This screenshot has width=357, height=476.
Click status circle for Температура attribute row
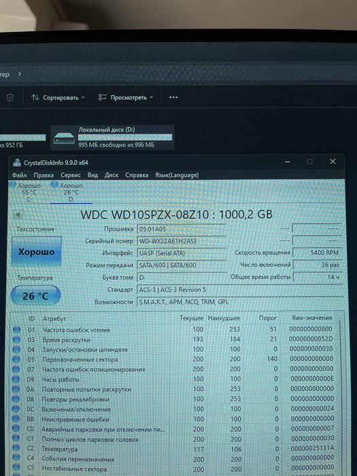(x=16, y=448)
